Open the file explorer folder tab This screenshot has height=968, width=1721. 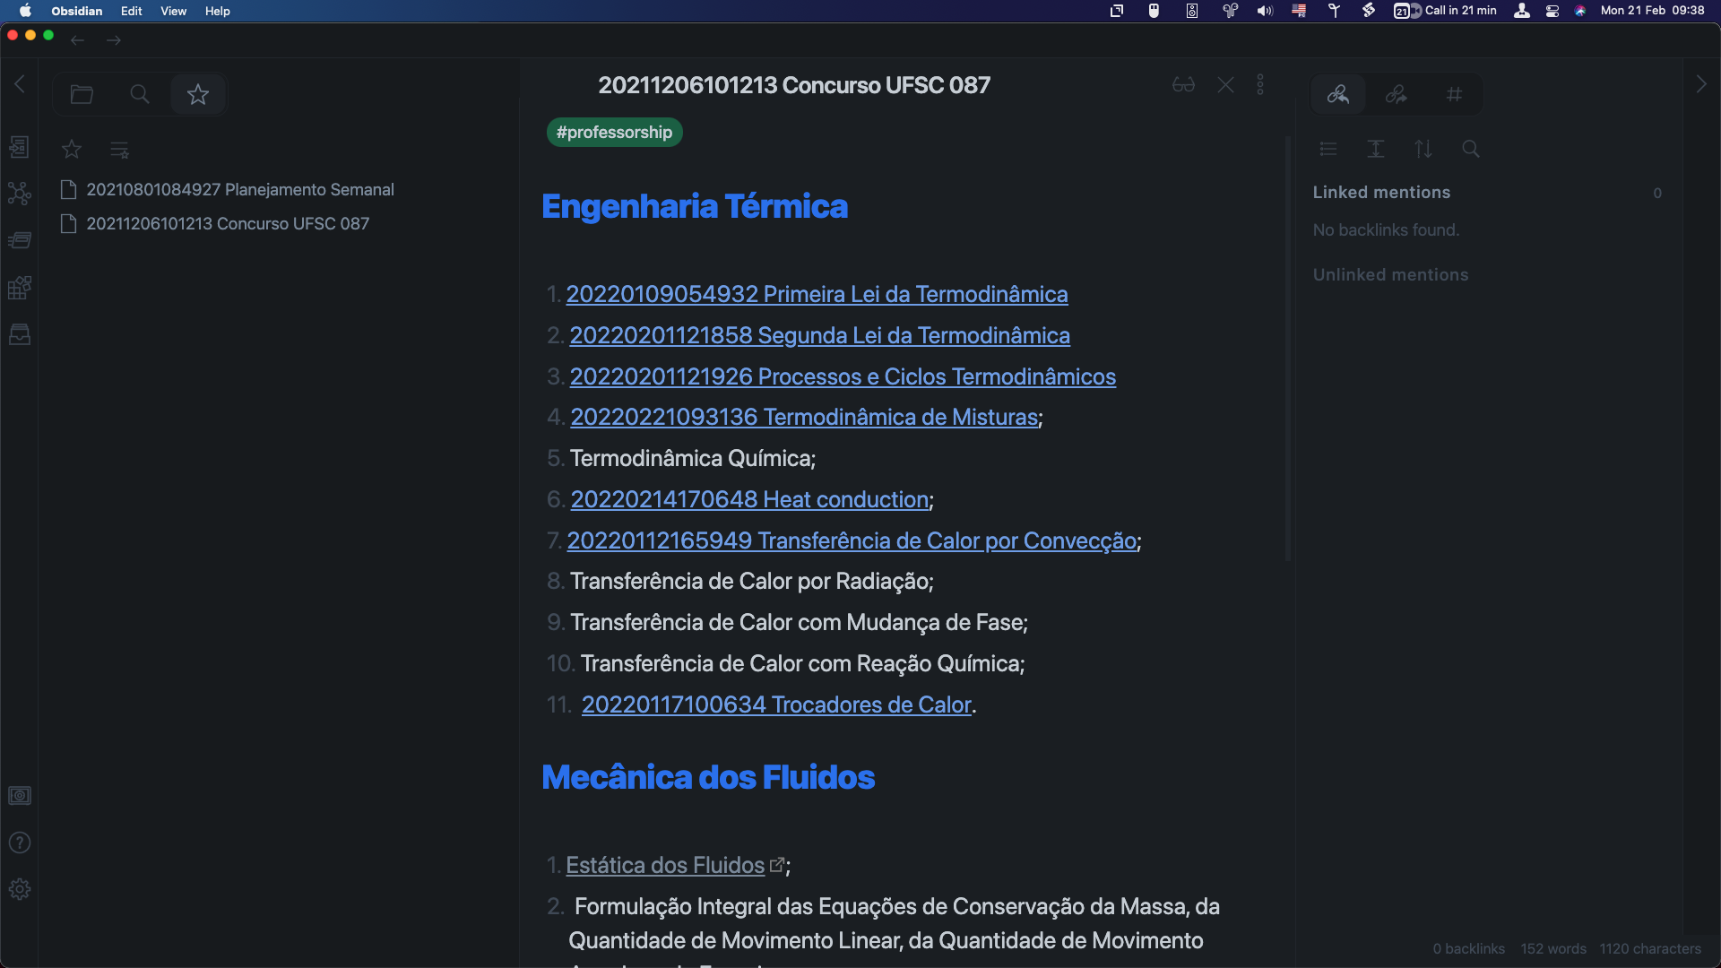pyautogui.click(x=82, y=94)
